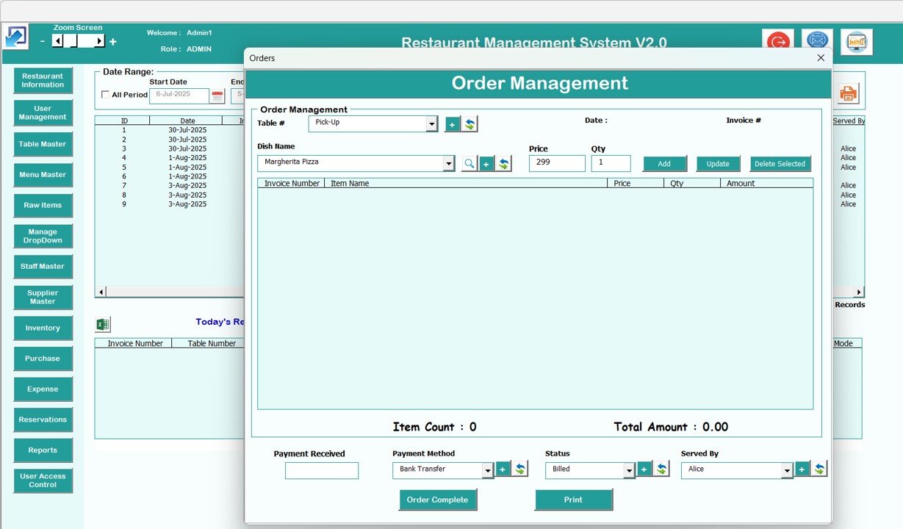
Task: Click the Delete Selected button
Action: 780,164
